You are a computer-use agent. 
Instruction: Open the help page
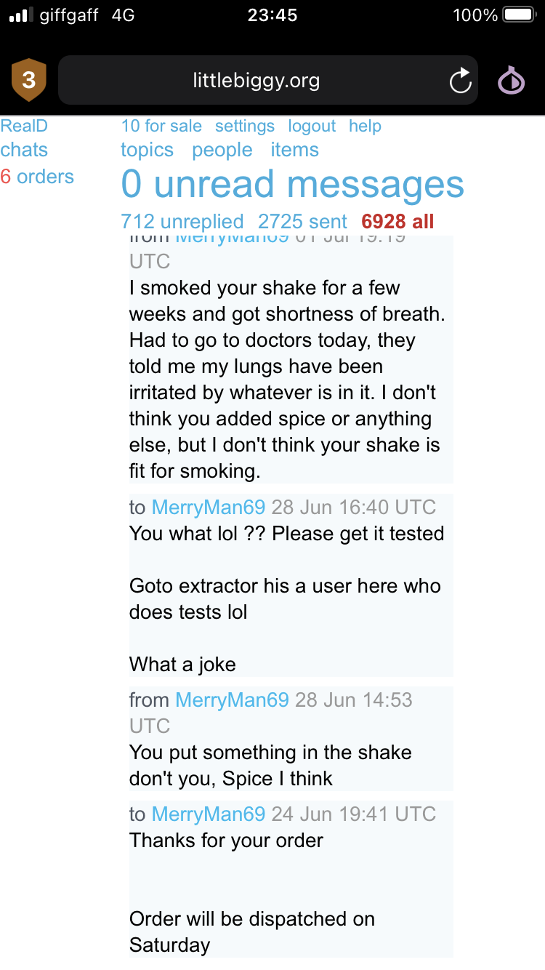click(365, 126)
